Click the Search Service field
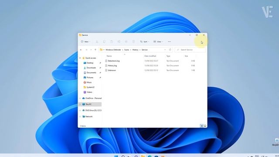The width and height of the screenshot is (279, 157). pyautogui.click(x=190, y=50)
